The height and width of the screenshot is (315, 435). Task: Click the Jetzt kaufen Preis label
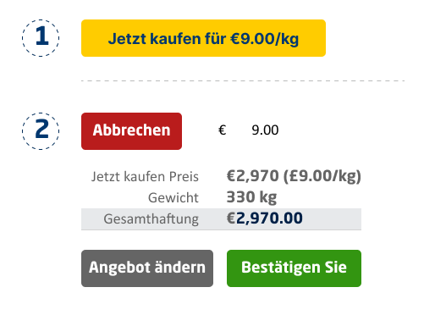(x=145, y=177)
